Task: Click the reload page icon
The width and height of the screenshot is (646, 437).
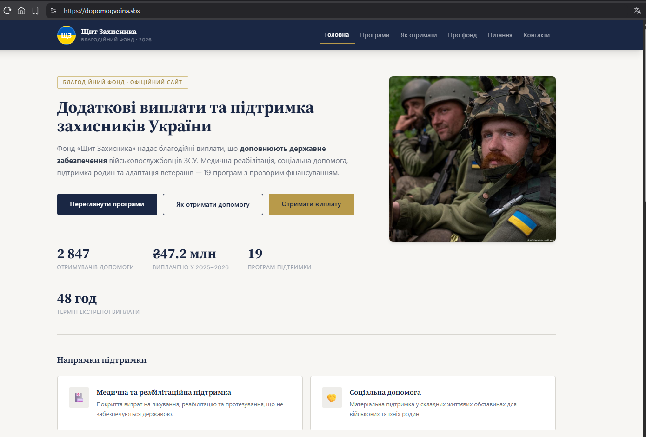Action: tap(7, 10)
